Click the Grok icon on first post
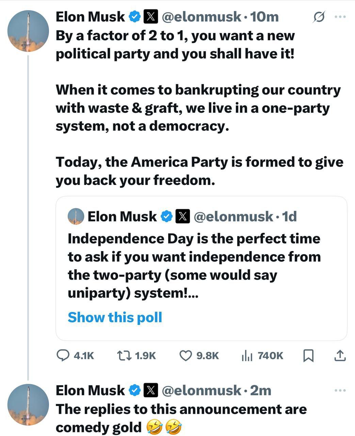Screen dimensions: 355x436 pos(319,16)
